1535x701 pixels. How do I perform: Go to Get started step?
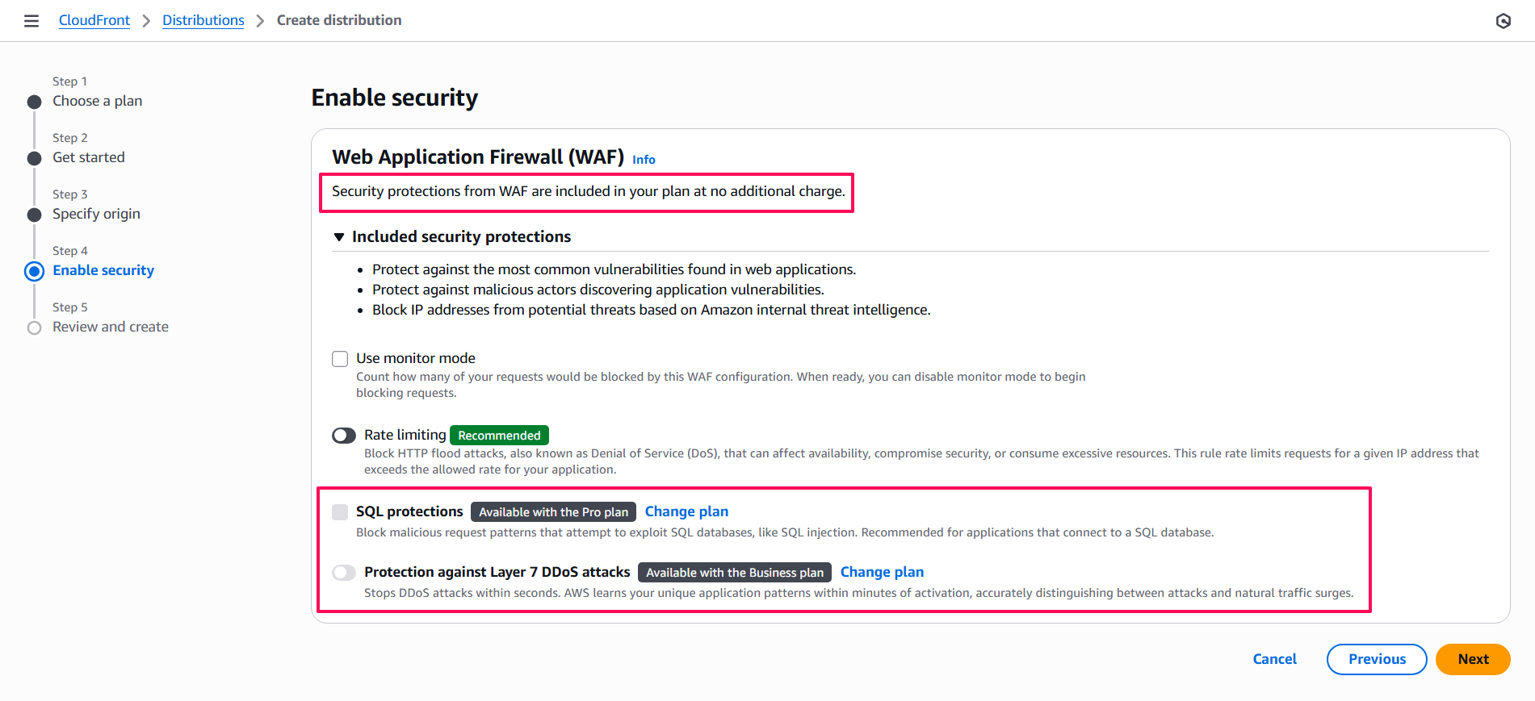point(89,157)
